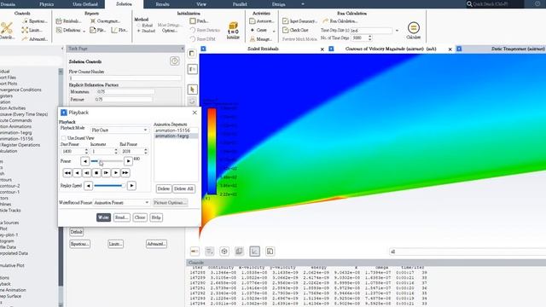This screenshot has width=546, height=307.
Task: Click Close button in Playback dialog
Action: tap(140, 217)
